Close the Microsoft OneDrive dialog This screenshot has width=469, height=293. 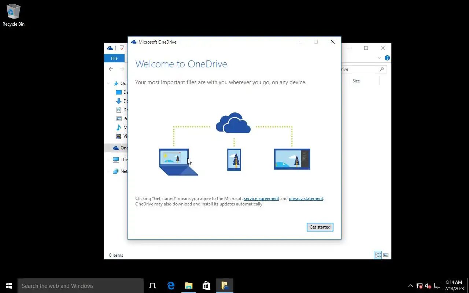333,42
